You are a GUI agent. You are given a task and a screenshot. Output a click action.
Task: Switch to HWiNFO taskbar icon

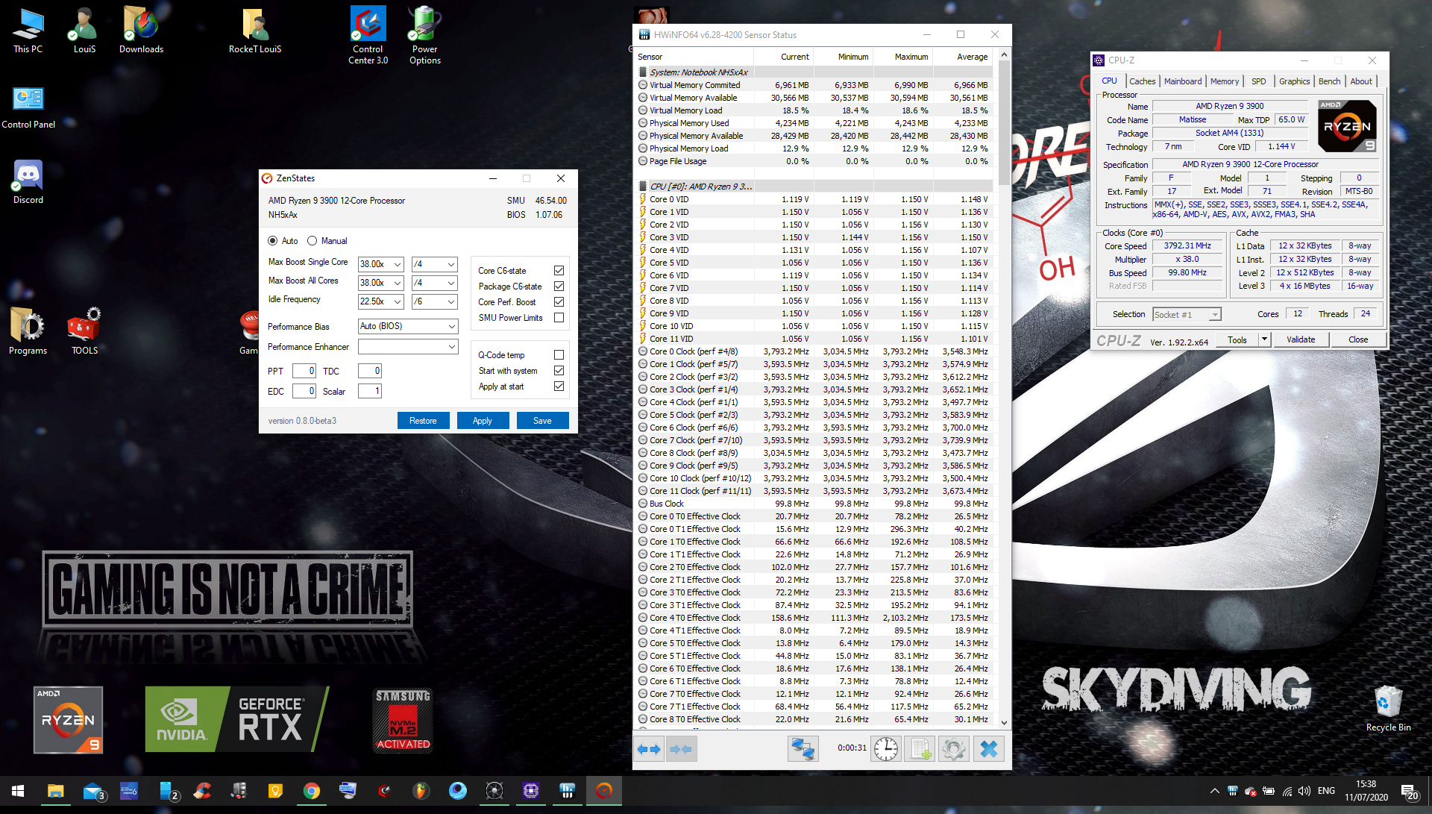pos(568,791)
